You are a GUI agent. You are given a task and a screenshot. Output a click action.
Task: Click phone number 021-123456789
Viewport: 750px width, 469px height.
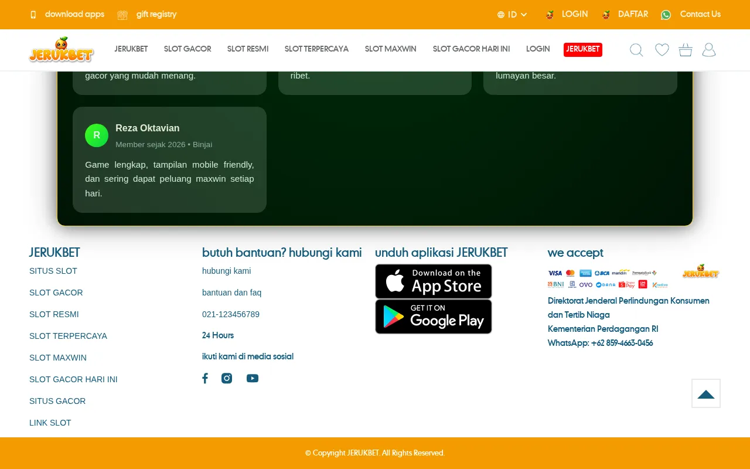point(231,314)
